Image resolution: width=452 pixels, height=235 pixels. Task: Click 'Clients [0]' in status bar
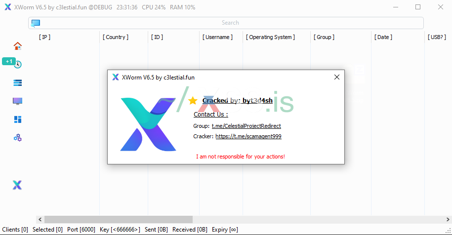tap(15, 230)
